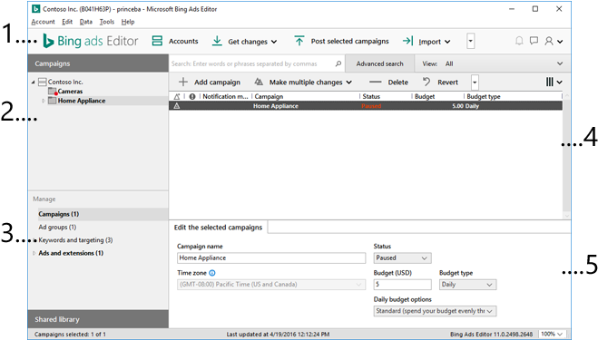Open the Data menu
The height and width of the screenshot is (340, 598).
click(x=86, y=22)
